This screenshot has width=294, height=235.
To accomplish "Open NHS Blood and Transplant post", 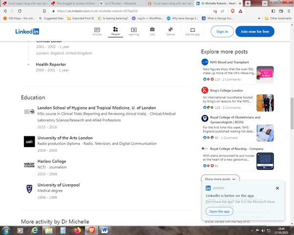I will pos(230,62).
